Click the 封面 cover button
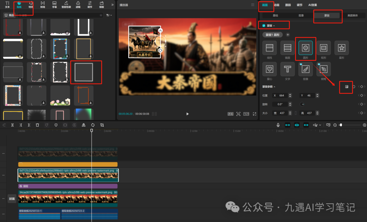 (x=12, y=199)
